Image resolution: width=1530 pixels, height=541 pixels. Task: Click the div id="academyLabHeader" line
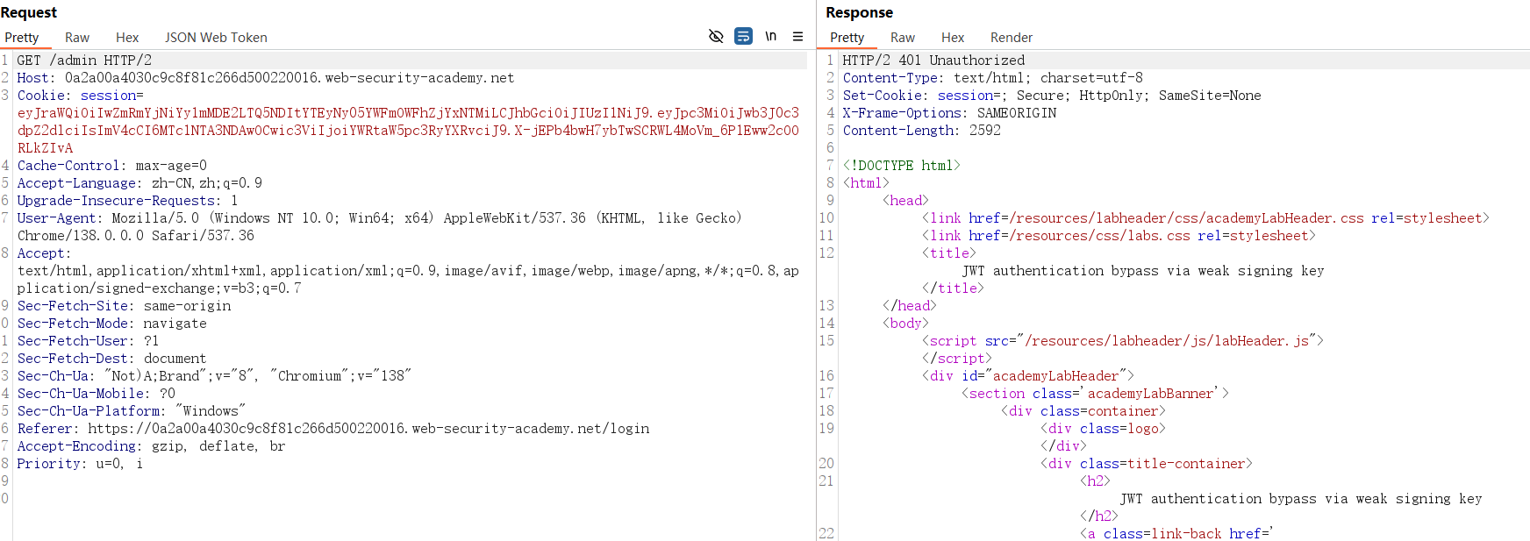[x=1028, y=376]
